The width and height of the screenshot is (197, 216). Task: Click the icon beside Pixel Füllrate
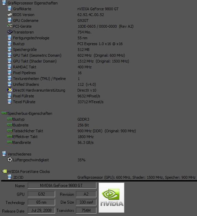click(x=10, y=96)
